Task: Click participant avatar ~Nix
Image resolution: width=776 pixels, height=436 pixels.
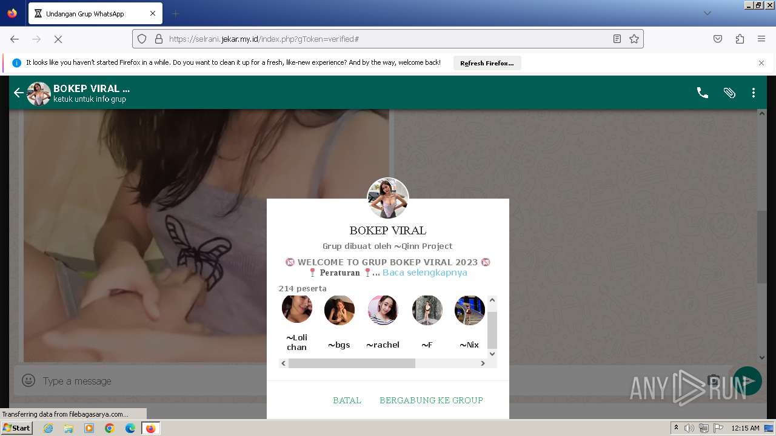Action: pos(470,310)
